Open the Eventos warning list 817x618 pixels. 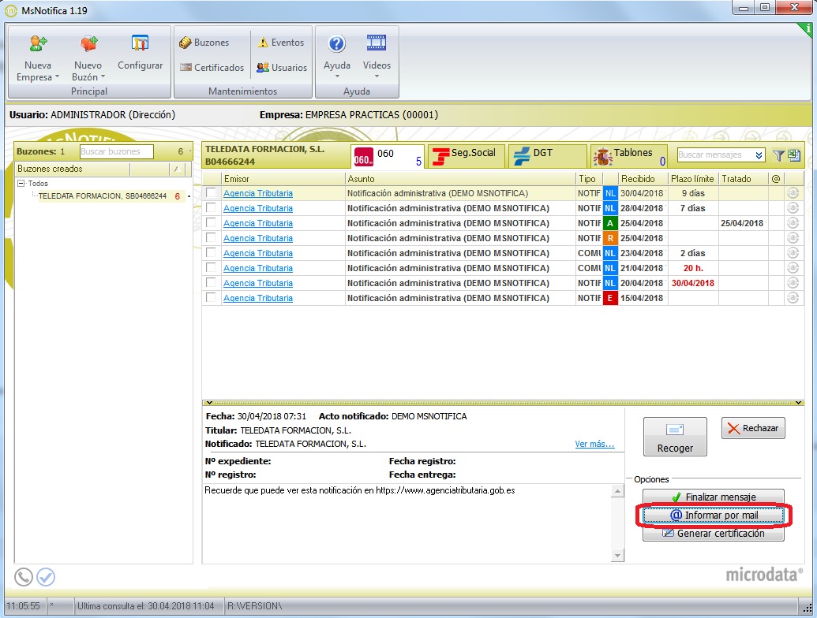(281, 43)
